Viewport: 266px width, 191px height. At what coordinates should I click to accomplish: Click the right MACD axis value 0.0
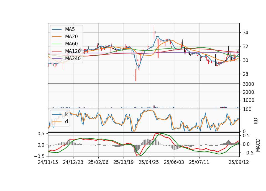[246, 144]
